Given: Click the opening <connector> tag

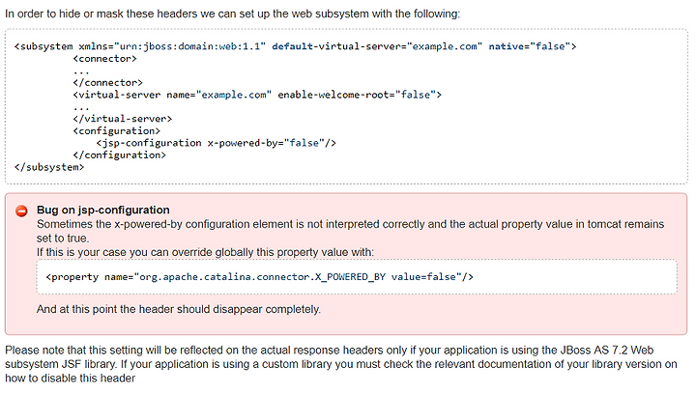Looking at the screenshot, I should 105,59.
